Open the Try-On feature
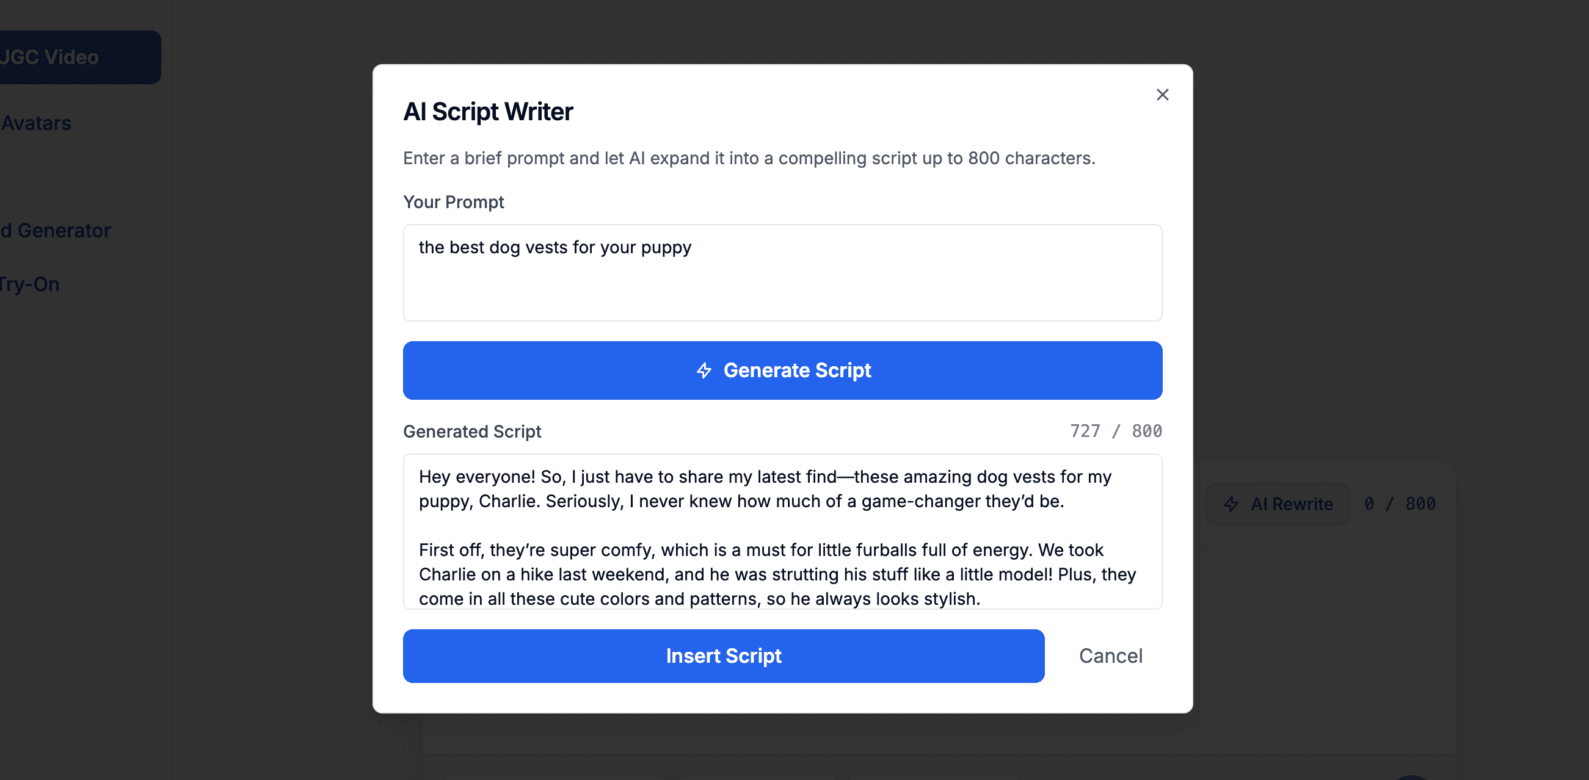Image resolution: width=1589 pixels, height=780 pixels. tap(29, 284)
